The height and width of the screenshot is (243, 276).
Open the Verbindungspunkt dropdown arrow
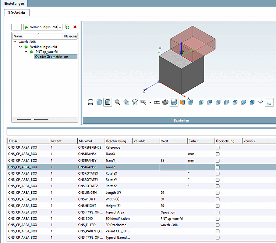(60, 27)
